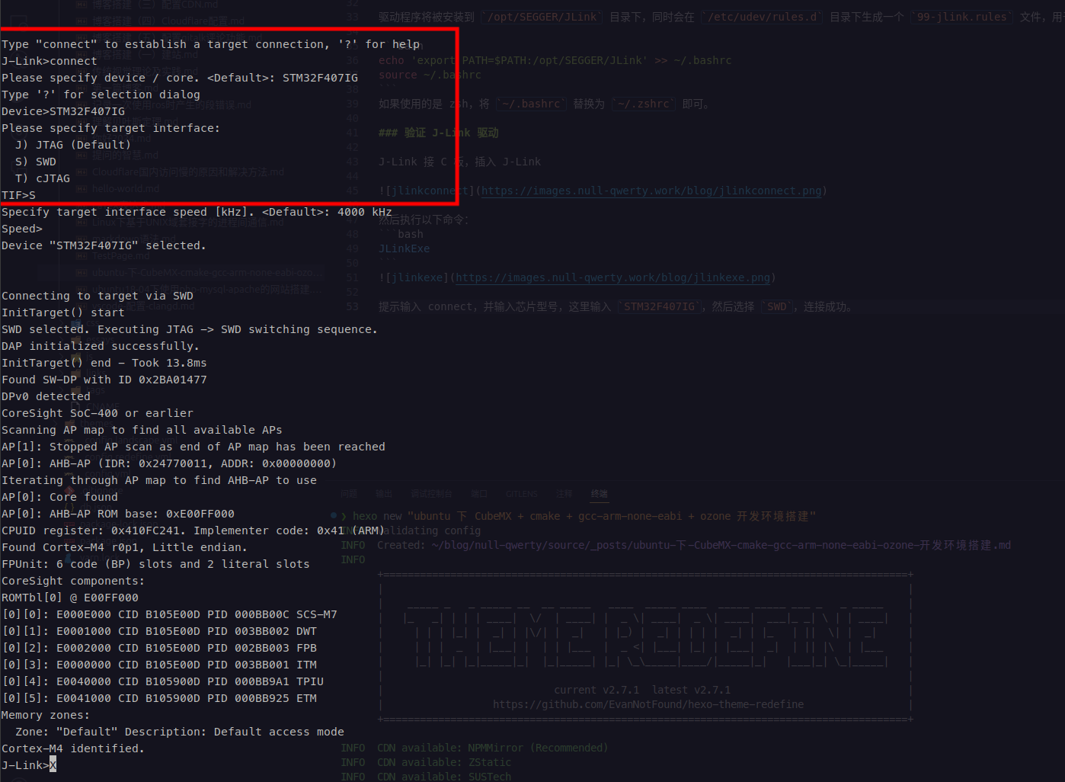Screen dimensions: 1065x782
Task: Open Cloudflare国内访问慢的原因和解决方法.md in explorer
Action: [x=187, y=172]
